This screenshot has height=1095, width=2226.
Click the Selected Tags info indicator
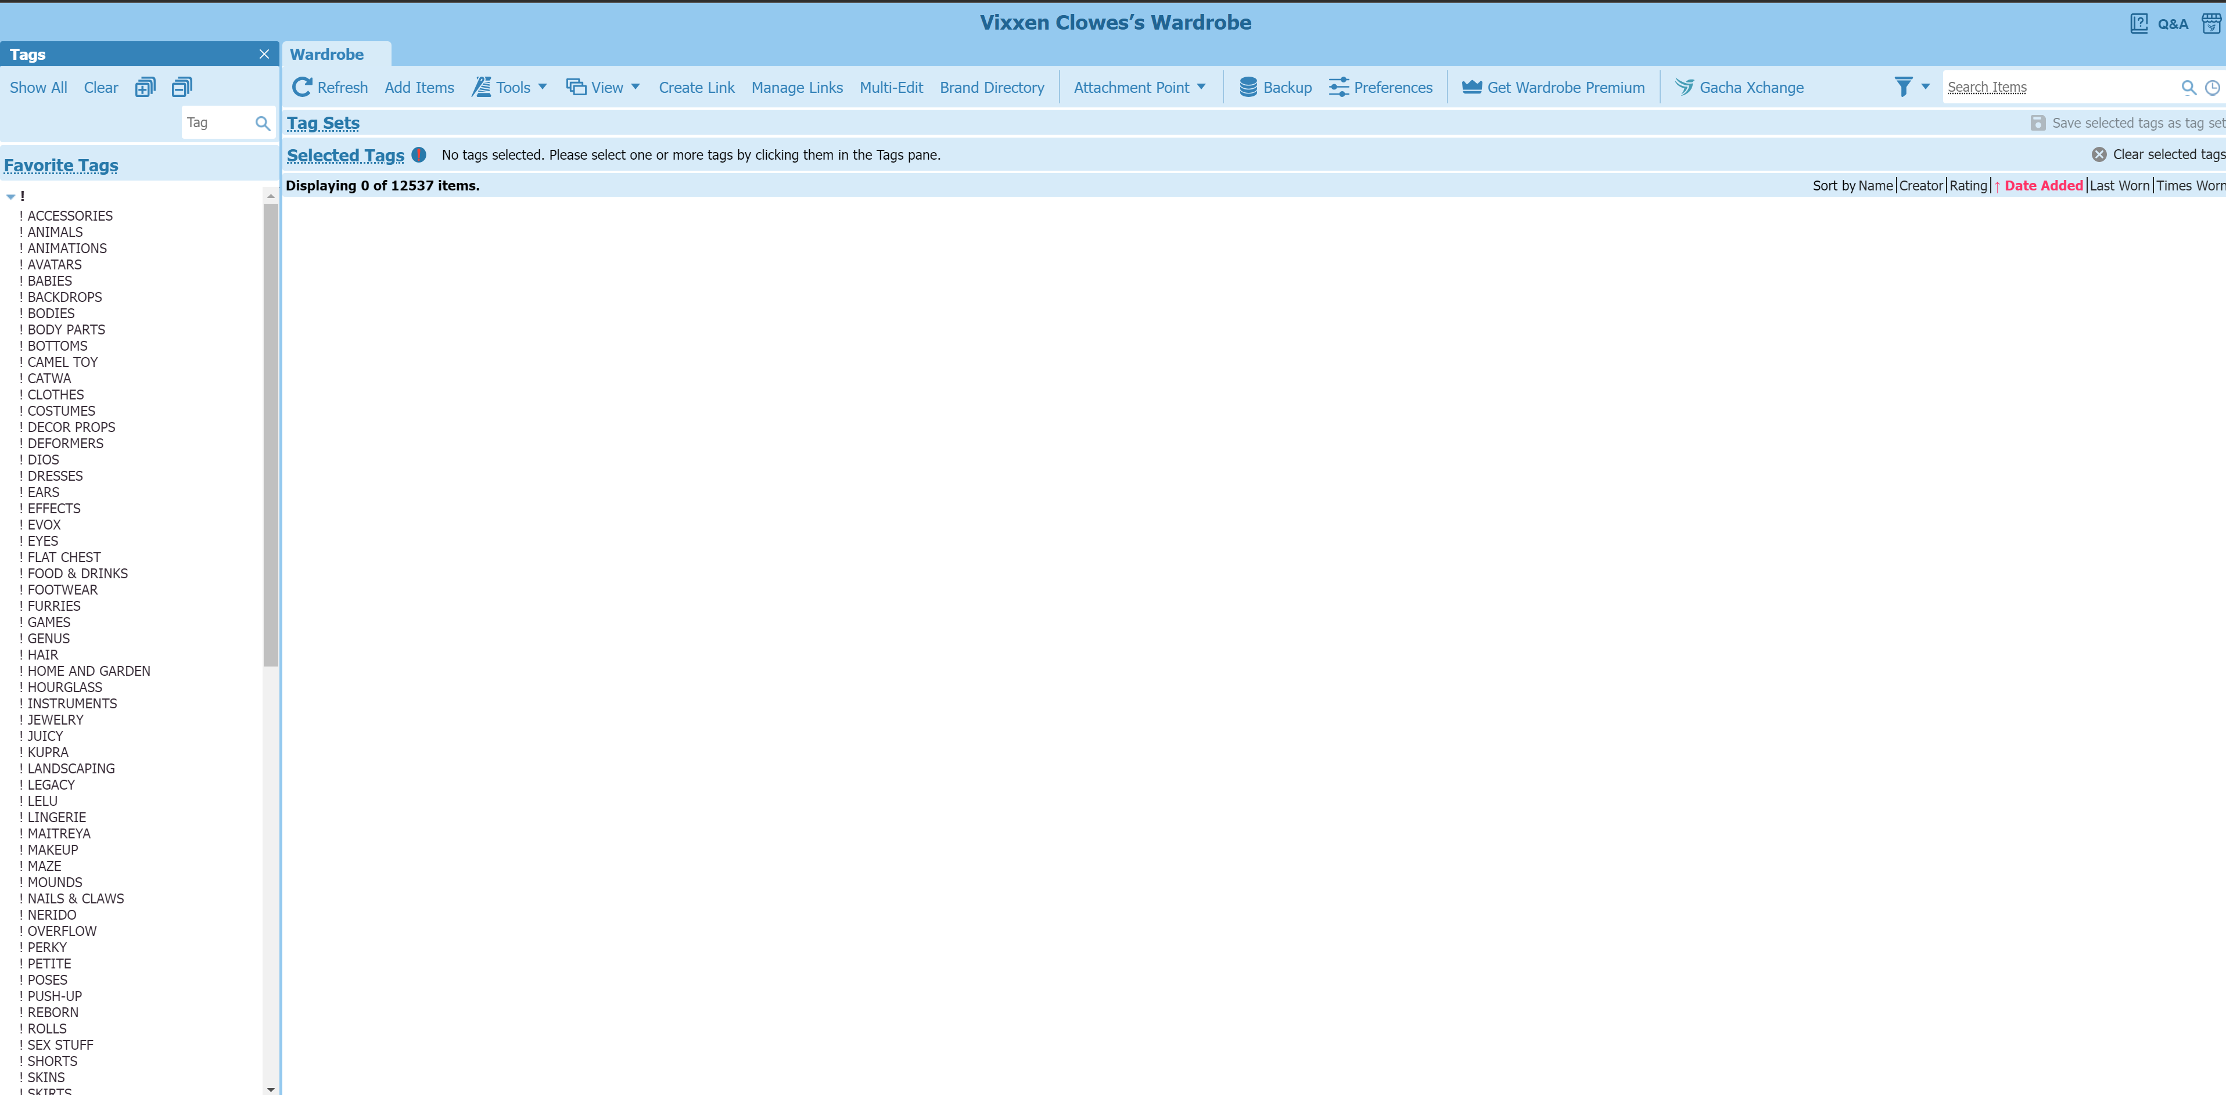pos(419,154)
